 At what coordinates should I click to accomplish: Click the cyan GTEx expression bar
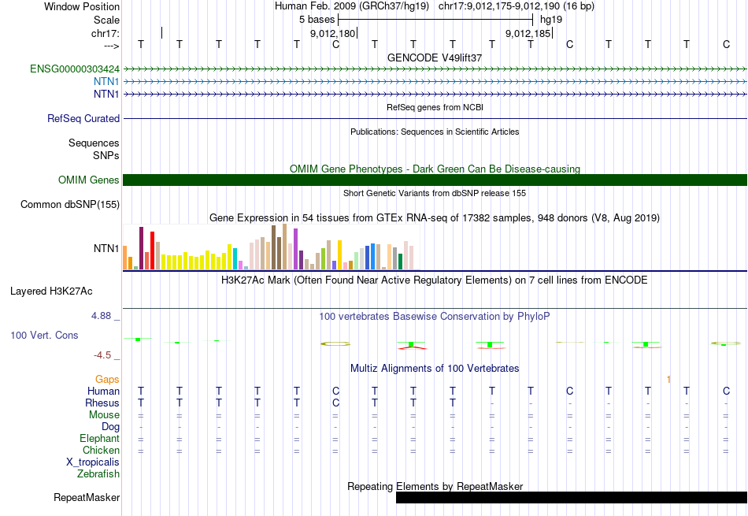(x=235, y=258)
